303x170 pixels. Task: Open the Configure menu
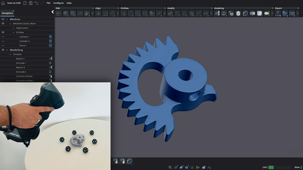click(x=58, y=3)
